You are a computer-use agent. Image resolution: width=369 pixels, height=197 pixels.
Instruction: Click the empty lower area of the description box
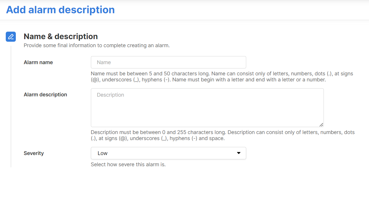click(x=207, y=118)
